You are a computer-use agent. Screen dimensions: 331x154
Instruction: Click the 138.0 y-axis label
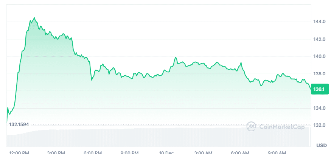pos(320,74)
